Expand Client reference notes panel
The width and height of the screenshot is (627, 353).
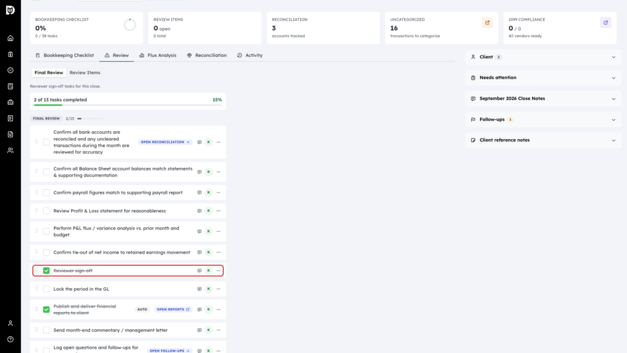tap(543, 140)
